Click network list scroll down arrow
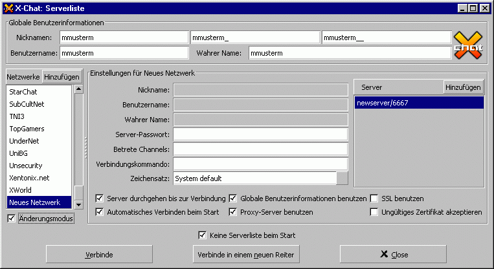Screen dimensions: 494x269 tap(79, 204)
